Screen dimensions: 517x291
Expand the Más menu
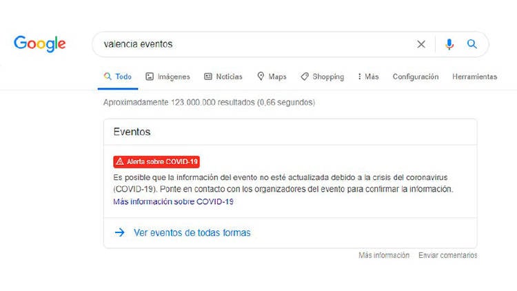pyautogui.click(x=368, y=77)
